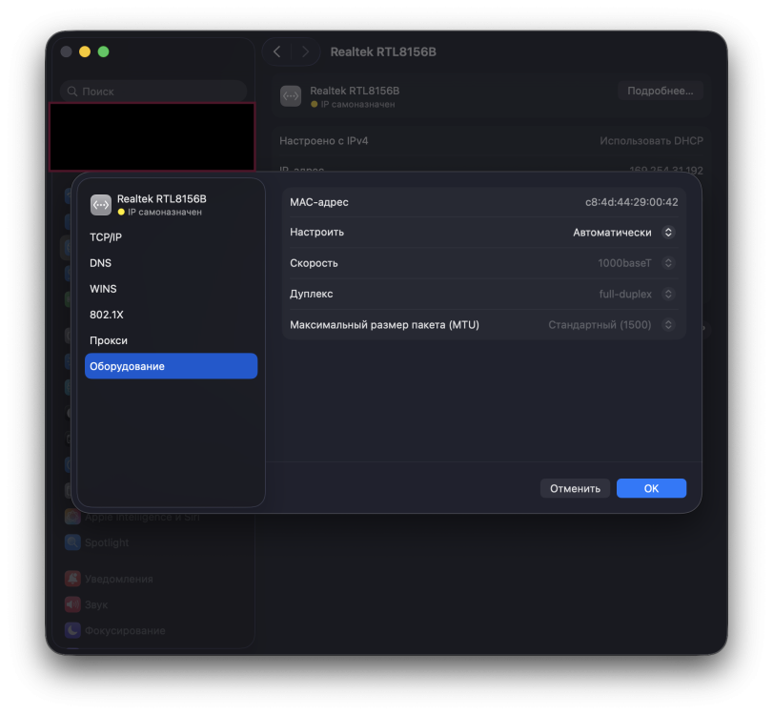
Task: Confirm the settings with OK
Action: click(x=651, y=488)
